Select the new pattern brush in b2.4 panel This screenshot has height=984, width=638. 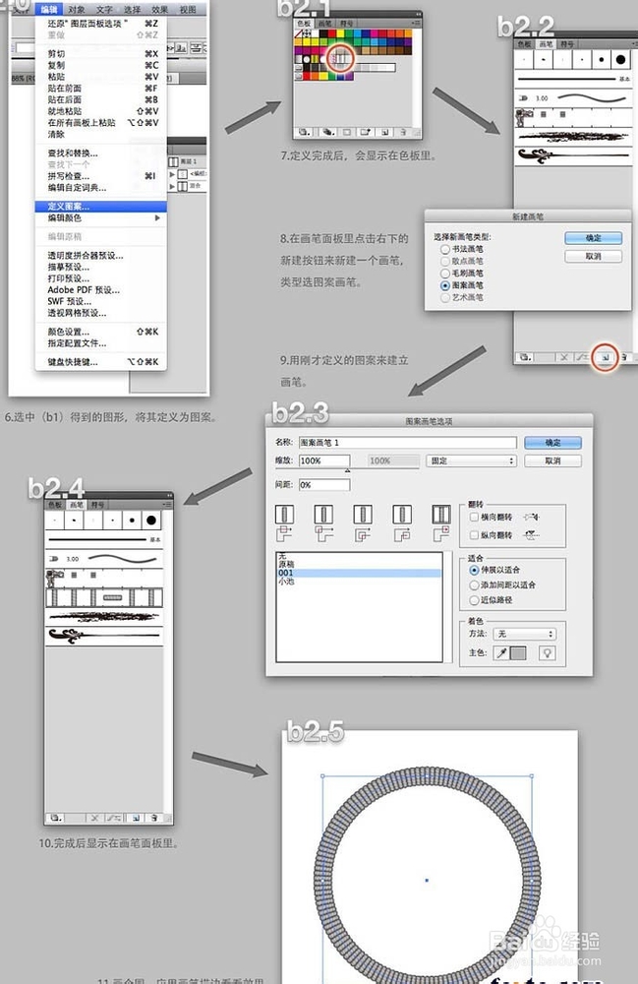104,597
